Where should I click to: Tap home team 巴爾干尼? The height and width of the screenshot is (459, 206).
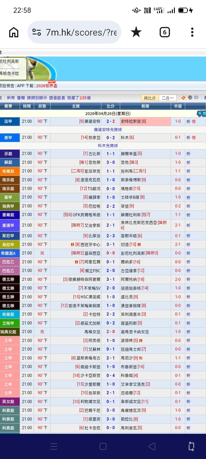[92, 411]
